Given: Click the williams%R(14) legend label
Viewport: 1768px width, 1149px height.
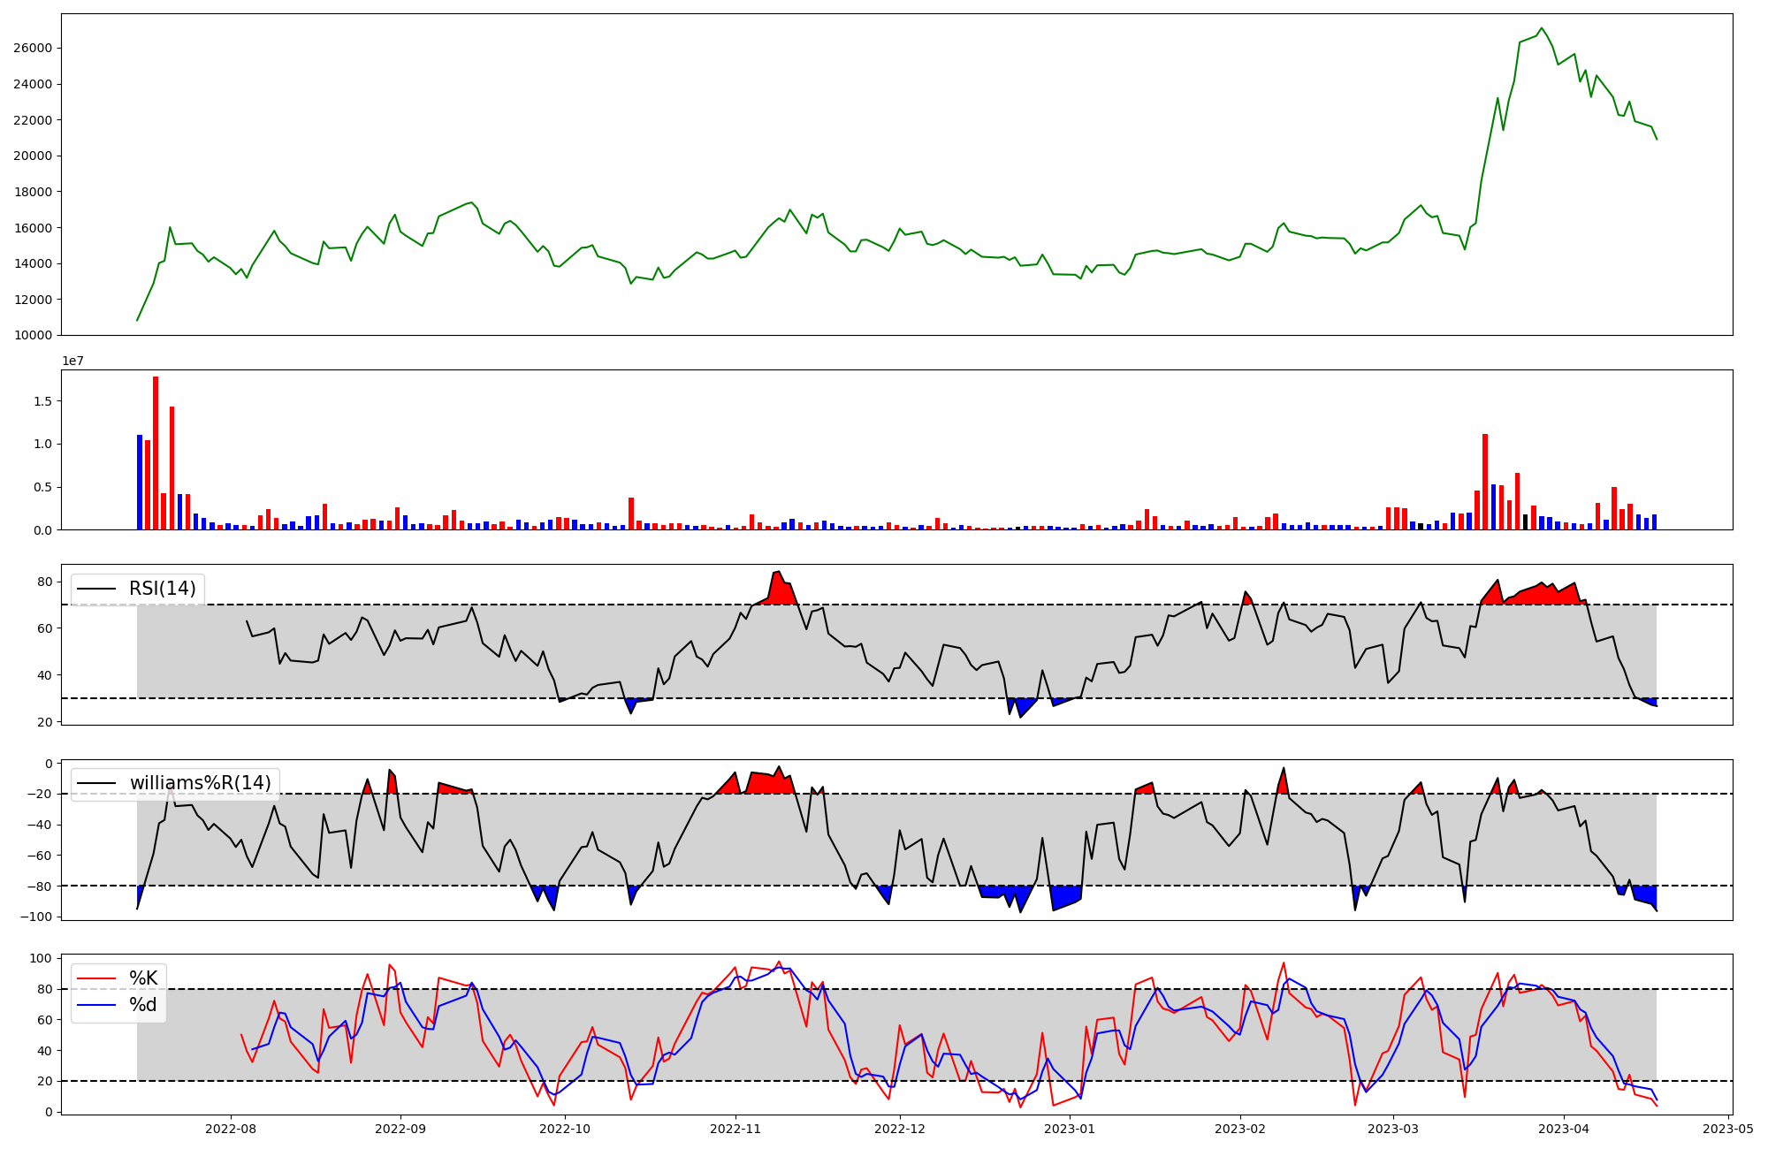Looking at the screenshot, I should point(201,783).
